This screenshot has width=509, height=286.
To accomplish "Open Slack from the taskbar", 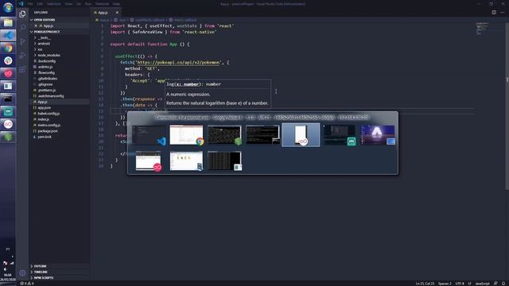I will click(x=8, y=60).
